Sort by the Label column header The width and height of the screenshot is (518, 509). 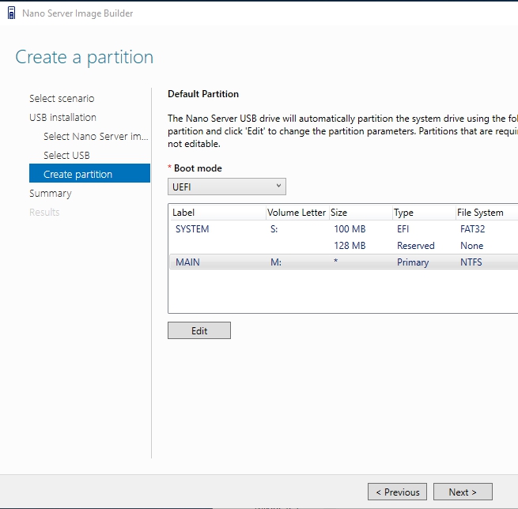click(x=218, y=213)
